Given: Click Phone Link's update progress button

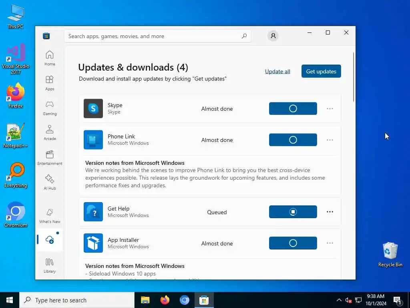Looking at the screenshot, I should tap(293, 140).
